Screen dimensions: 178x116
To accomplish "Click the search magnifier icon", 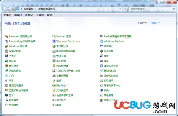I will [174, 9].
